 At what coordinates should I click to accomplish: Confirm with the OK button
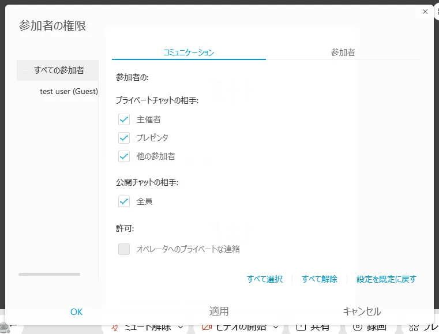pos(77,312)
